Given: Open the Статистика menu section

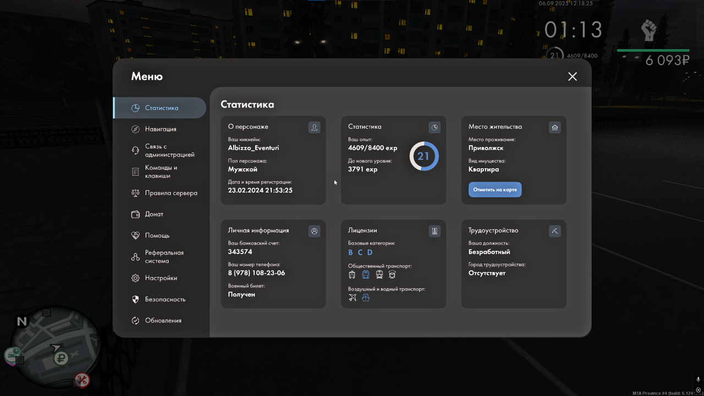Looking at the screenshot, I should coord(159,108).
